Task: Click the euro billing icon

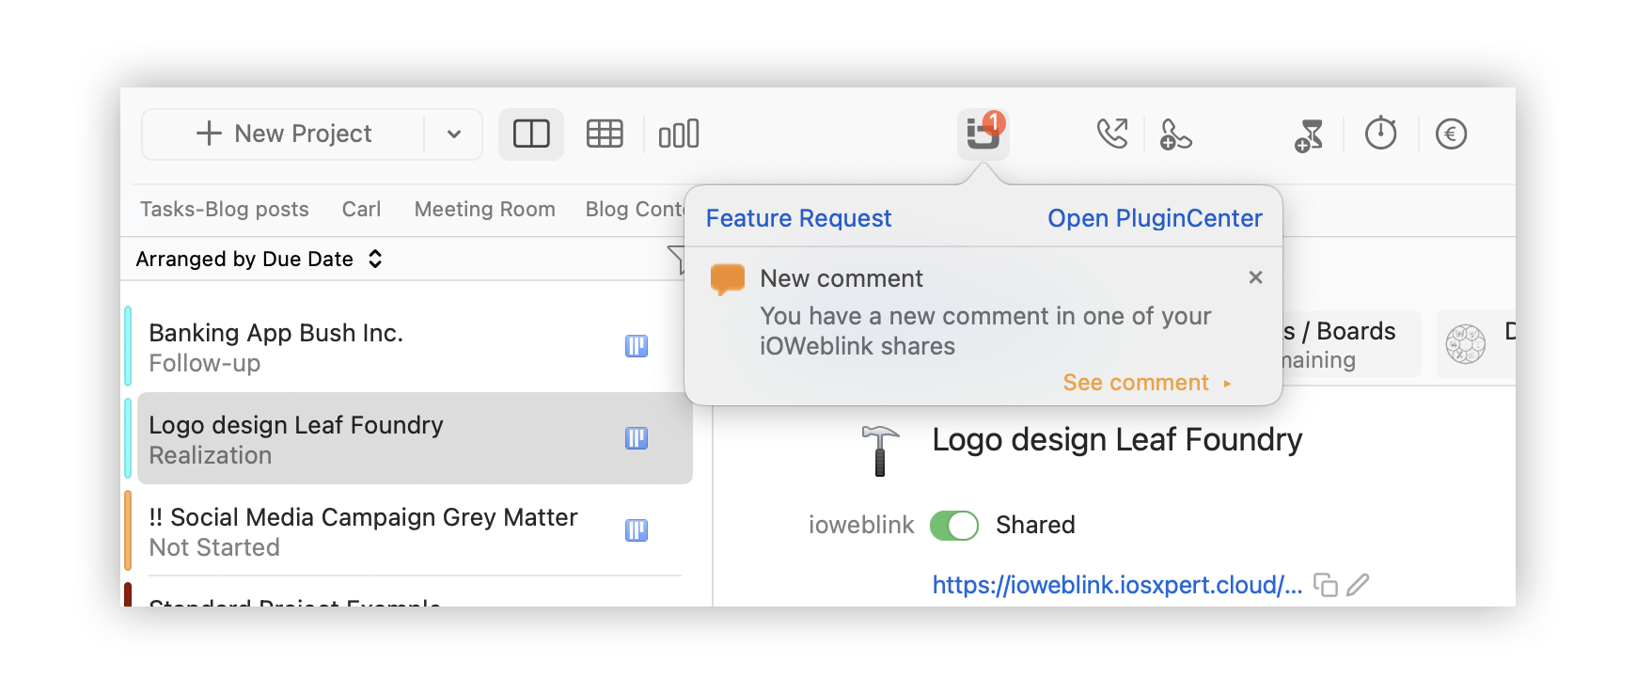Action: pyautogui.click(x=1451, y=134)
